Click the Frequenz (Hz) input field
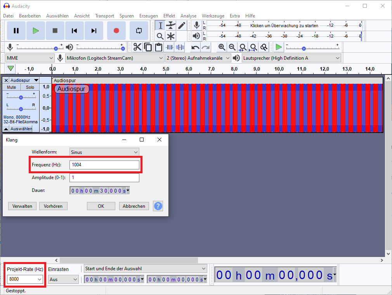392x295 pixels. [104, 165]
